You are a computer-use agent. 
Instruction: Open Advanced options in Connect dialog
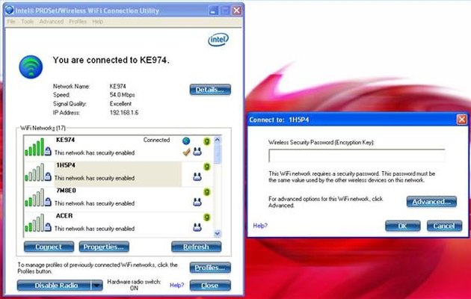[431, 202]
